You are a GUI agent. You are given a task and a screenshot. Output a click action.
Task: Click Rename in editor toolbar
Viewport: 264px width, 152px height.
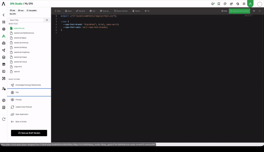81,11
